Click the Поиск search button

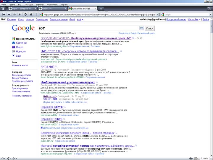[150, 28]
